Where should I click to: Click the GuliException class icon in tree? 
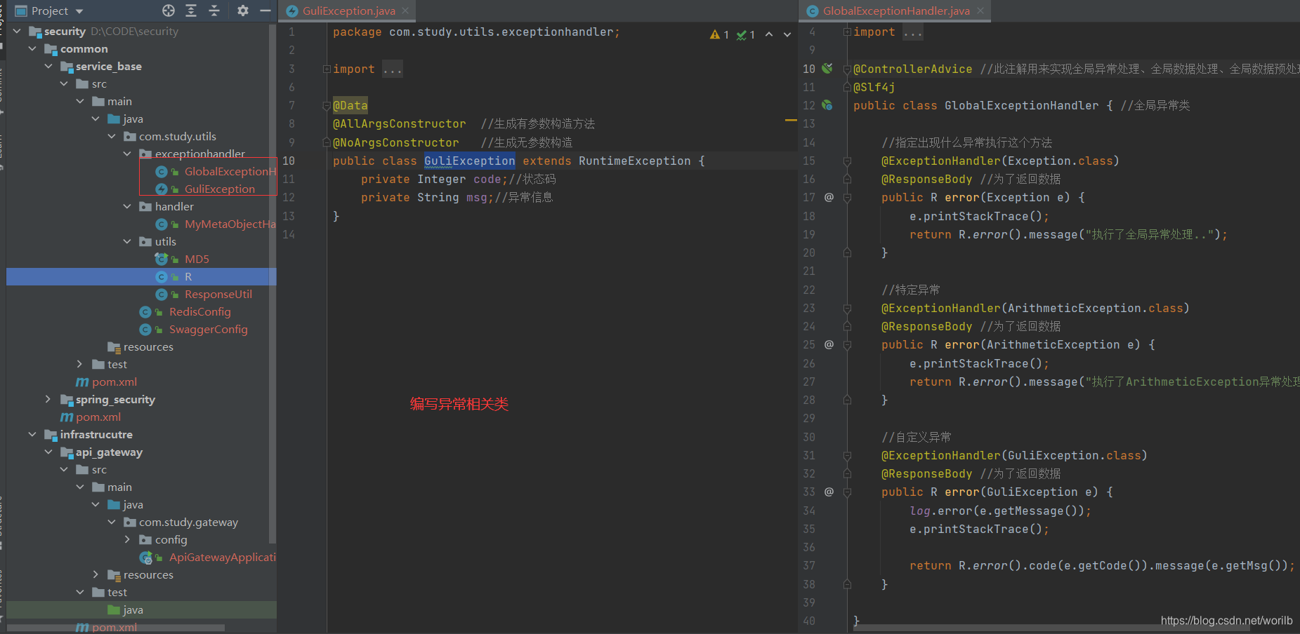(161, 189)
